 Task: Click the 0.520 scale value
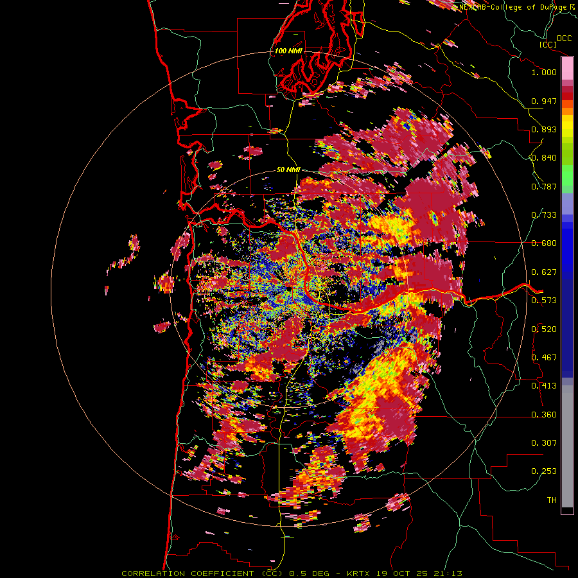[x=544, y=329]
